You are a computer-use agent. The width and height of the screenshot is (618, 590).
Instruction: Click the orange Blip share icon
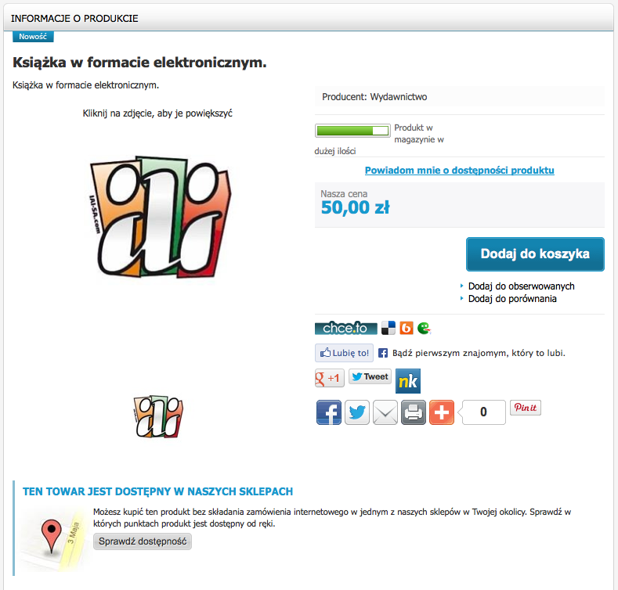pos(407,328)
